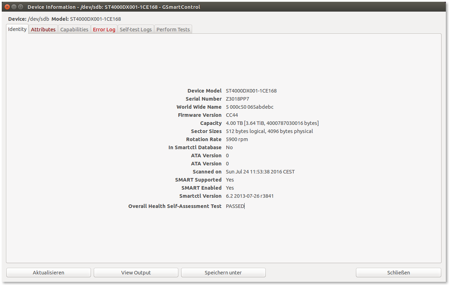Viewport: 449px width, 285px height.
Task: Click the View Output button
Action: click(136, 273)
